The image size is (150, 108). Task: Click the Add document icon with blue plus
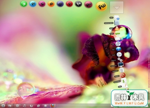coord(117,18)
